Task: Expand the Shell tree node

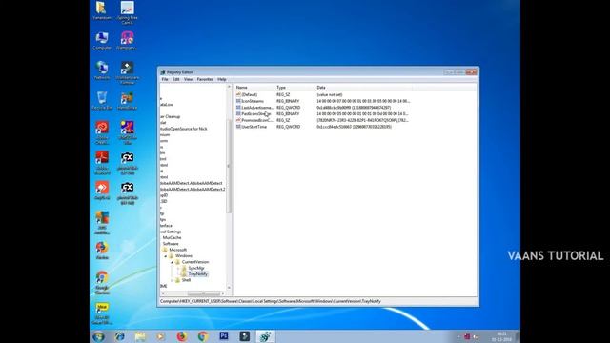Action: (x=172, y=280)
